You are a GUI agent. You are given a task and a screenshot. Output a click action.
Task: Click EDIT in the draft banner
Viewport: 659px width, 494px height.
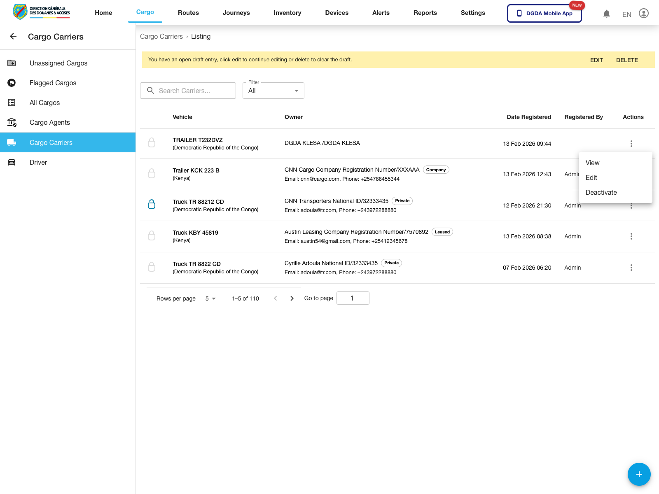coord(596,60)
